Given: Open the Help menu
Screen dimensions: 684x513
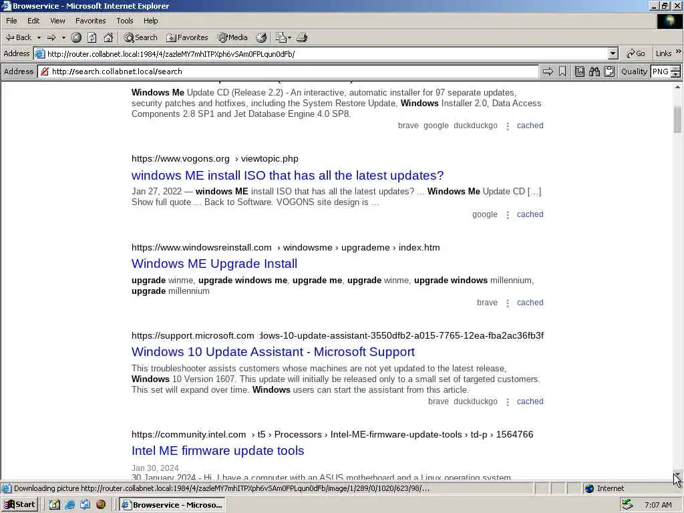Looking at the screenshot, I should click(150, 21).
